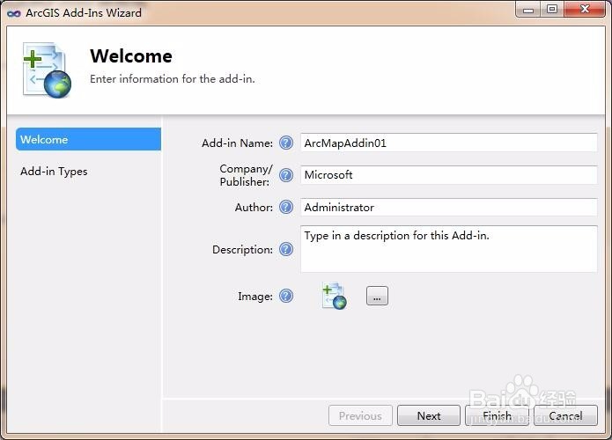
Task: Open image browse ellipsis button
Action: tap(377, 296)
